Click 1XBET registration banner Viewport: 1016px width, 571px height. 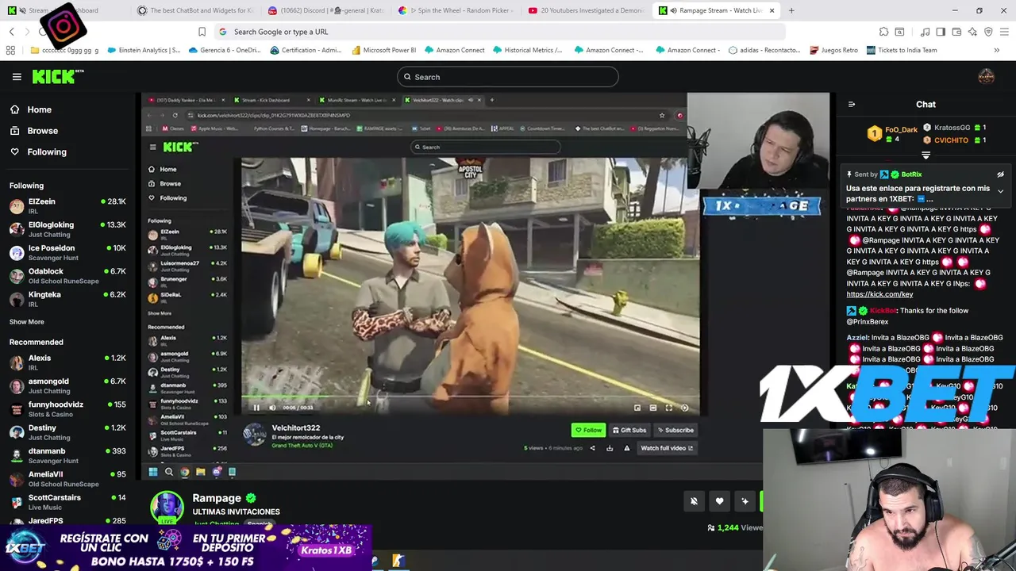[187, 547]
